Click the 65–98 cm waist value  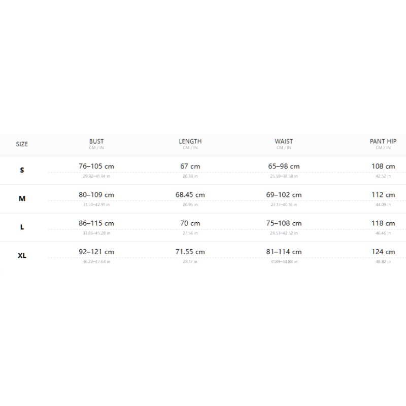pyautogui.click(x=284, y=166)
